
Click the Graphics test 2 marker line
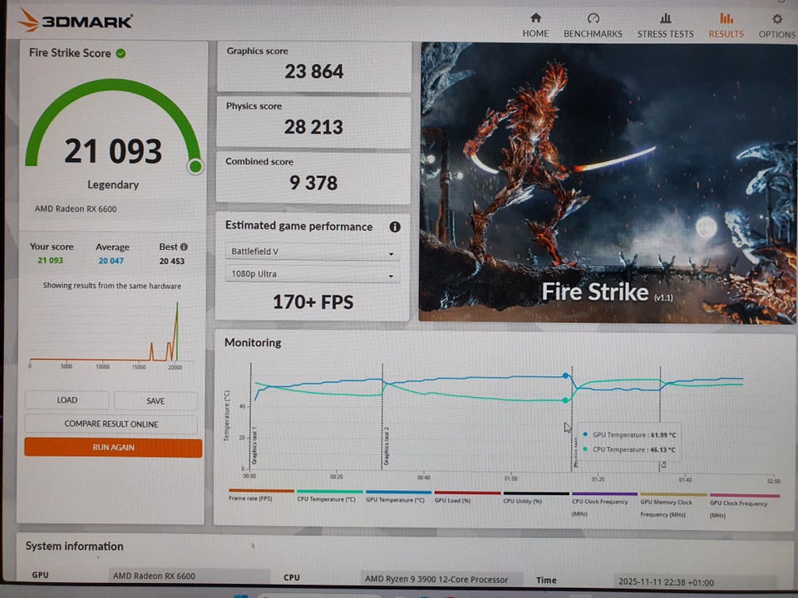pos(382,417)
